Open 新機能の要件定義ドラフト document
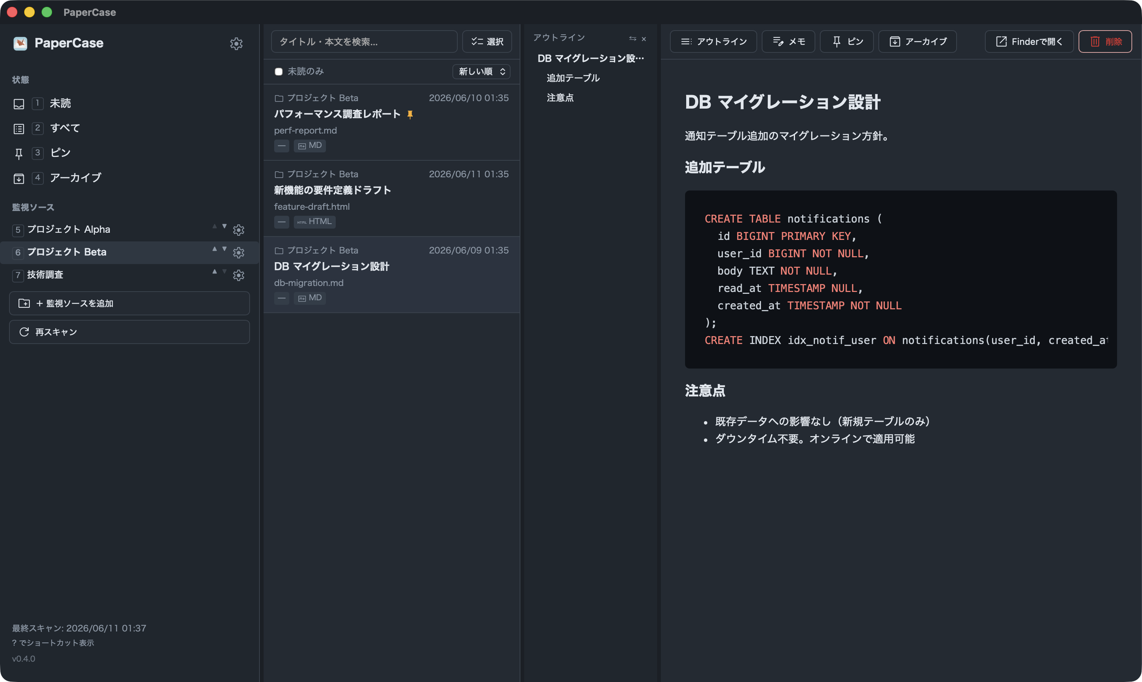The width and height of the screenshot is (1142, 682). [x=392, y=198]
